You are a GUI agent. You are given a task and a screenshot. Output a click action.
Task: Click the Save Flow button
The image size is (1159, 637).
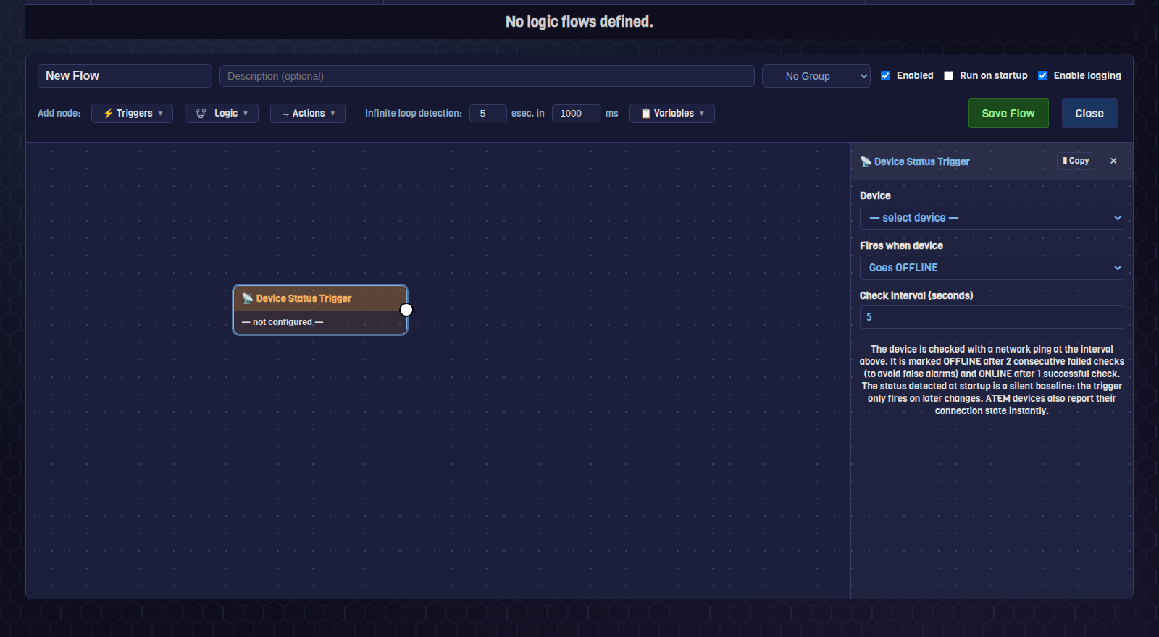(1008, 114)
